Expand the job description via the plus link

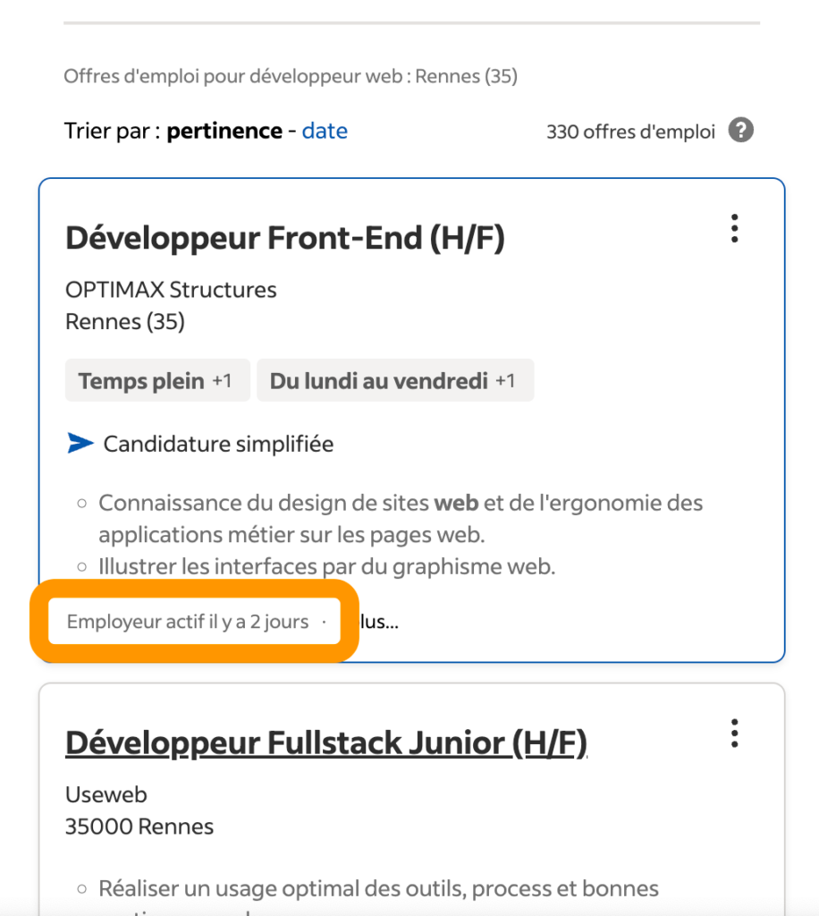tap(379, 622)
